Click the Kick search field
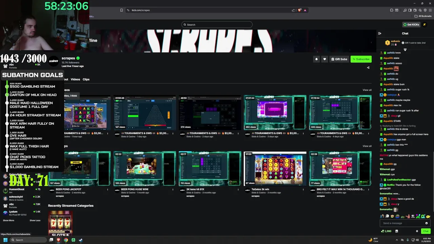Viewport: 434px width, 244px height. coord(217,24)
